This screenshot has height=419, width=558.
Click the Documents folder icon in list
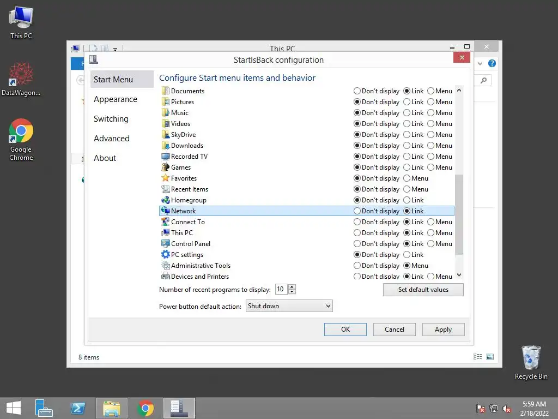[x=166, y=91]
